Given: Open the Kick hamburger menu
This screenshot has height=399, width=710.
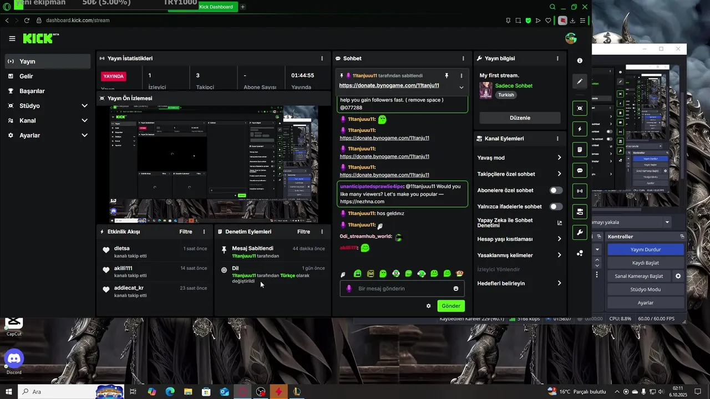Looking at the screenshot, I should [x=12, y=38].
